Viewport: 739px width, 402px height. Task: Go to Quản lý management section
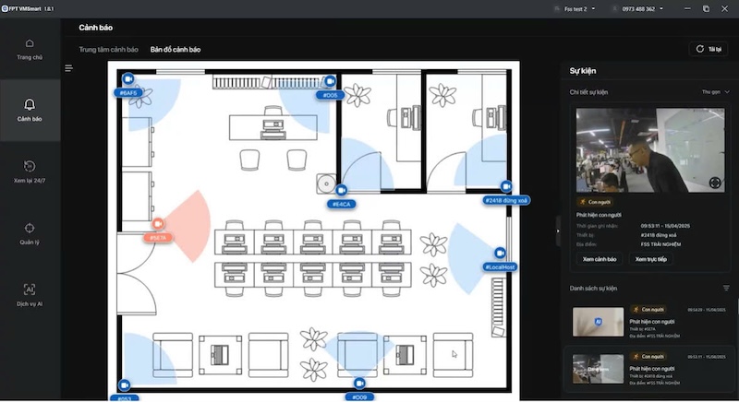pos(30,233)
